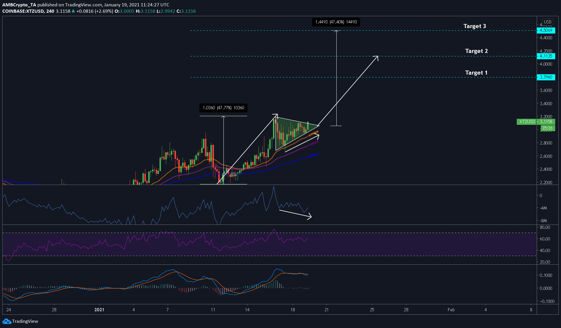Select the 4.5069 Target 3 price label

[x=546, y=30]
